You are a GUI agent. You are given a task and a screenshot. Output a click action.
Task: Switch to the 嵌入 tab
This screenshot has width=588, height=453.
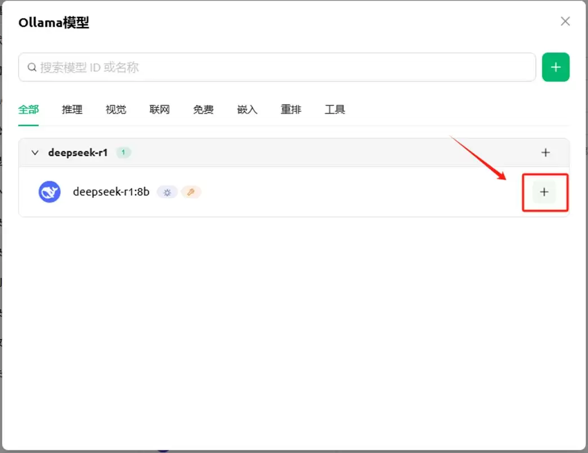tap(247, 110)
